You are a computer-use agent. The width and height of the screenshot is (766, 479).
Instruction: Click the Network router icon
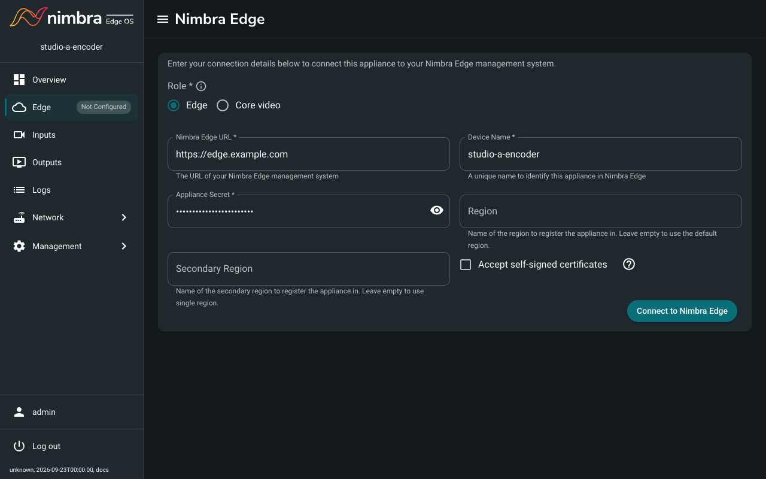[x=19, y=217]
